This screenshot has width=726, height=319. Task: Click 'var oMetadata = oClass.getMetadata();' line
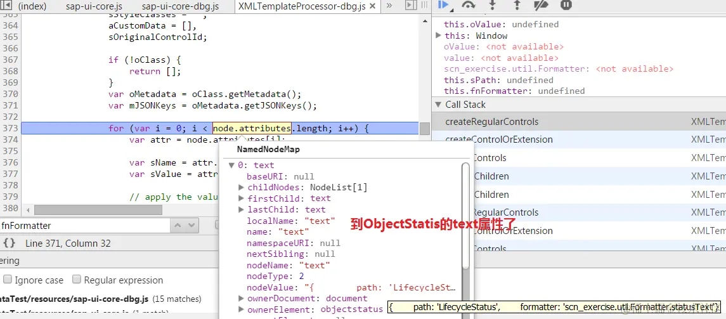pos(205,94)
